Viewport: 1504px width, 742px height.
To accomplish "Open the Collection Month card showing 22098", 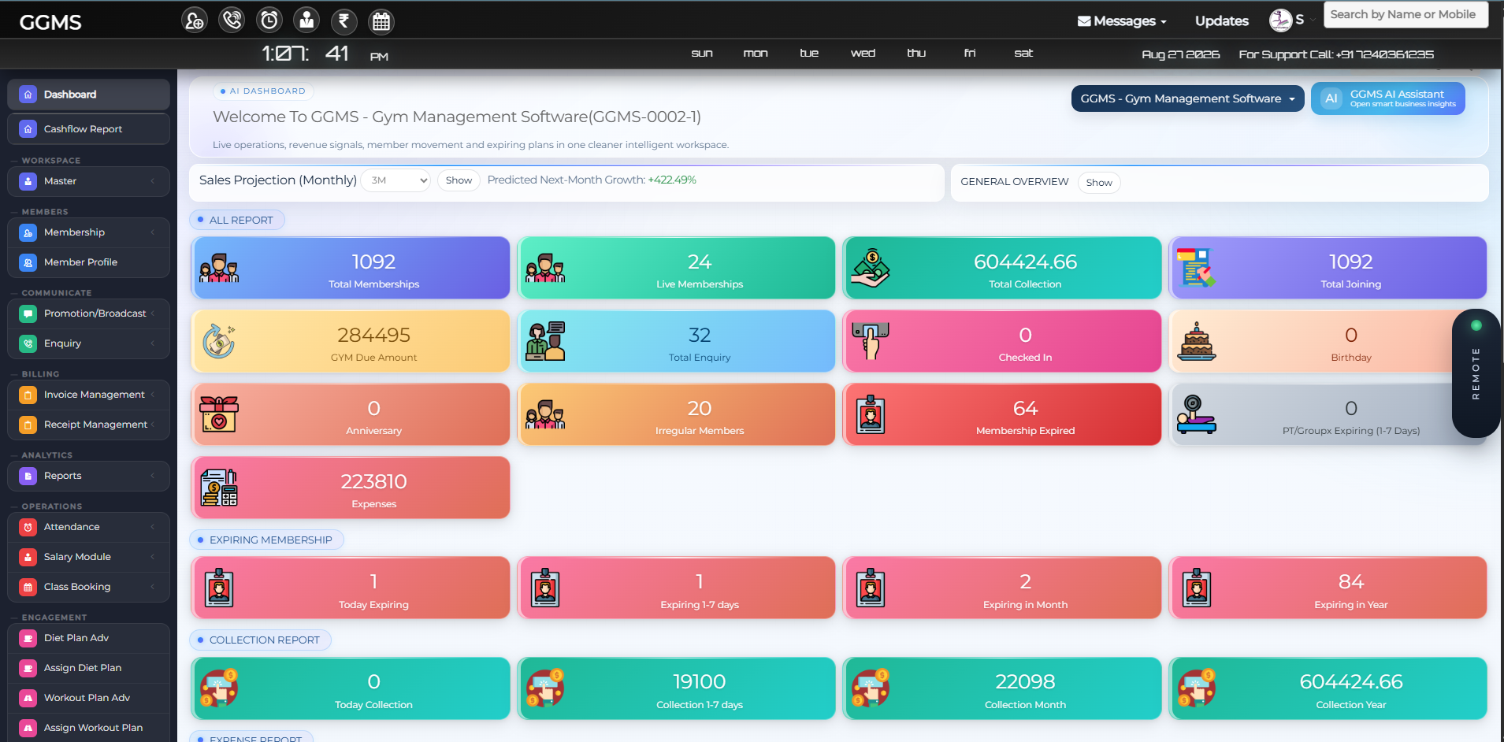I will tap(1002, 688).
